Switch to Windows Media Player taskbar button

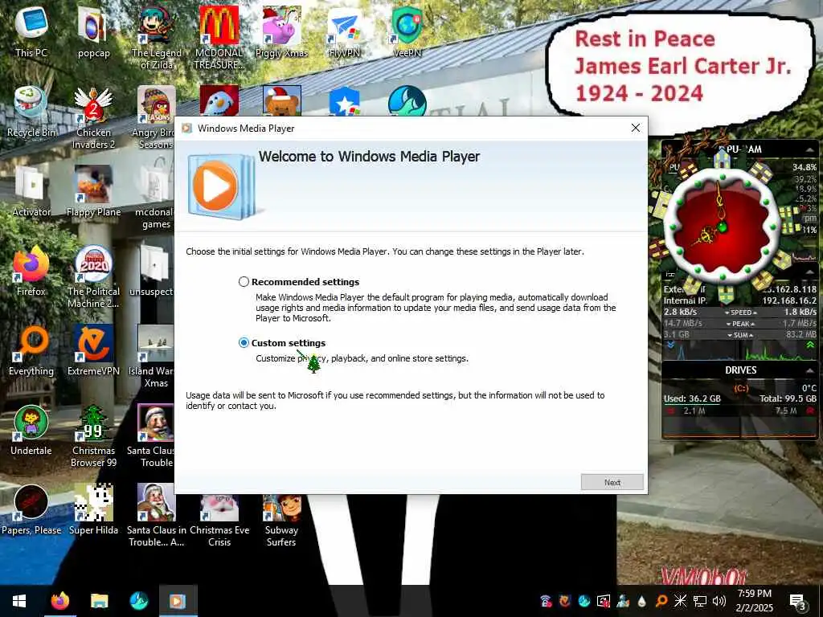click(178, 601)
